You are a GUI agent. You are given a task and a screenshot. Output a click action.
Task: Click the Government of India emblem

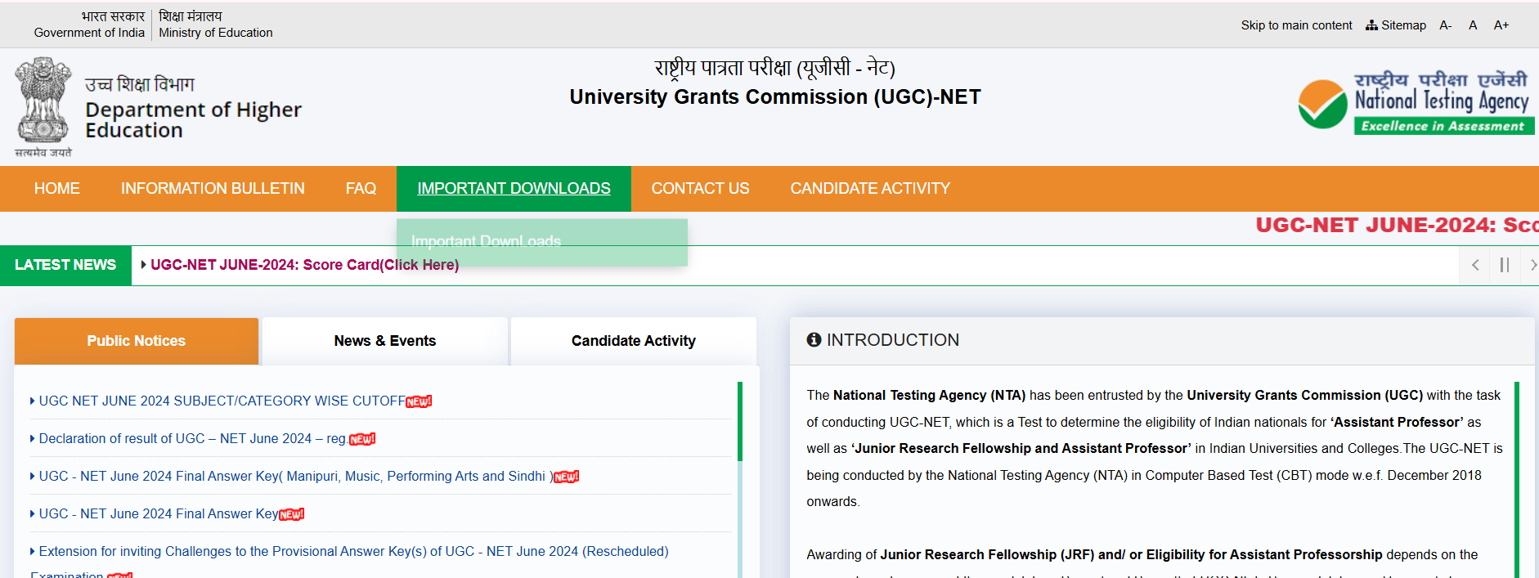point(43,107)
